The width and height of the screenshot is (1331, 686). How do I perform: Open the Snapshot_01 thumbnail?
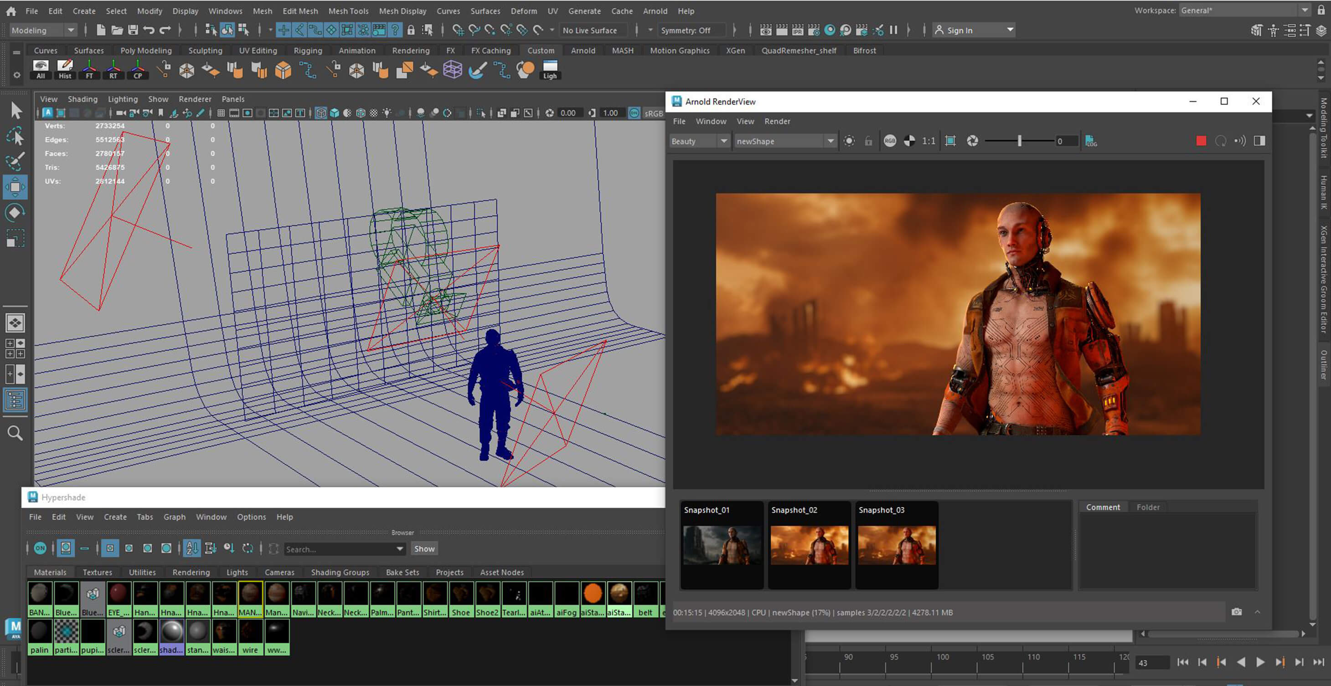(722, 545)
